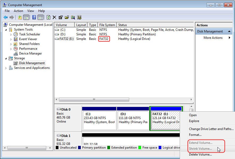Viewport: 235px width, 159px height.
Task: Click the open folder toolbar icon
Action: 67,17
